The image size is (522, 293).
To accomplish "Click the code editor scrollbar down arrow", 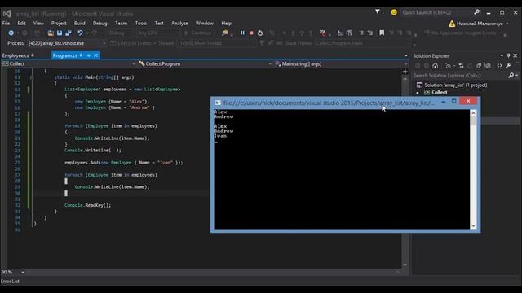I will click(405, 265).
